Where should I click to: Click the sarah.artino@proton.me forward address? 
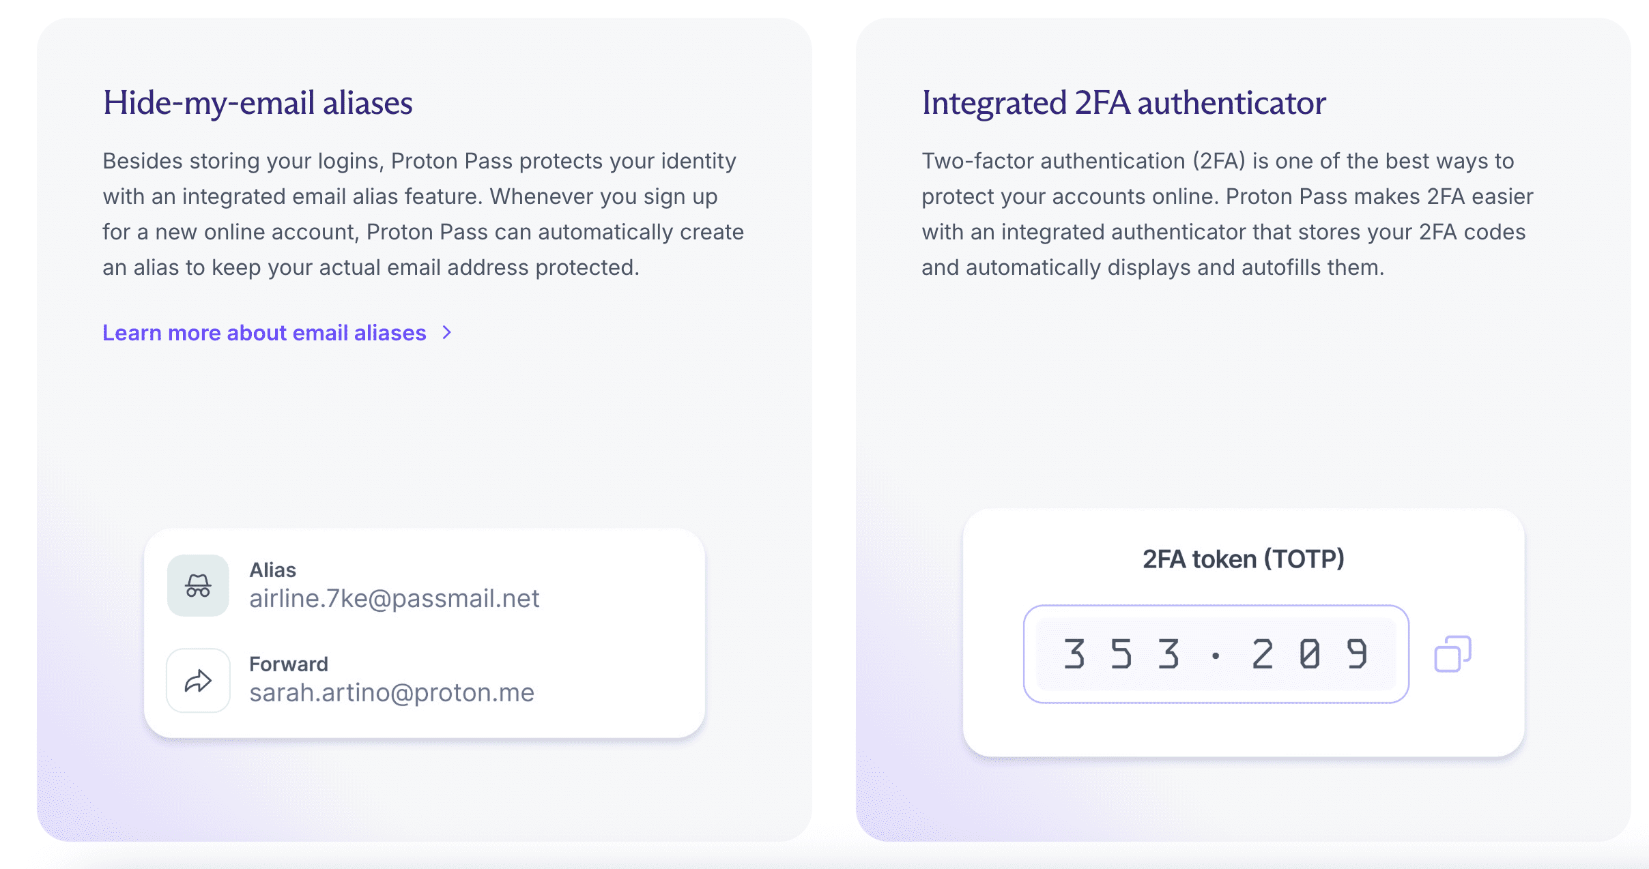click(x=392, y=693)
